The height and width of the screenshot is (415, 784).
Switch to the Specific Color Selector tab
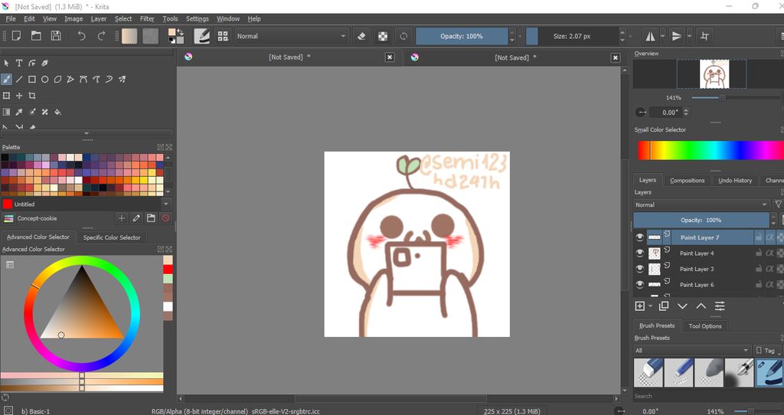[x=112, y=237]
